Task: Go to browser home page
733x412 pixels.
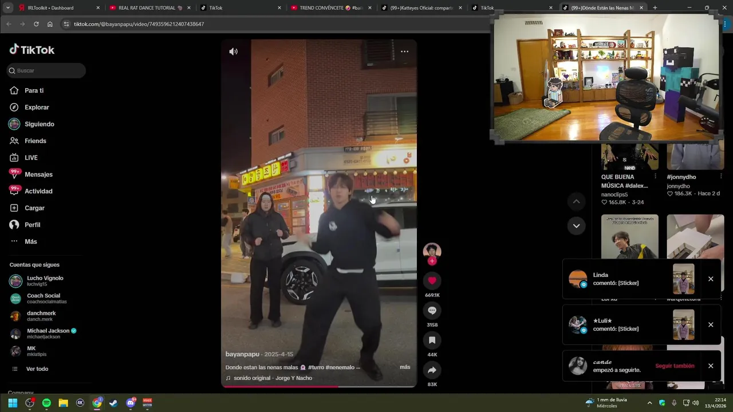Action: [x=50, y=24]
